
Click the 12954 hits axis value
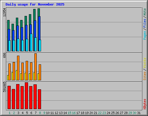4,12
